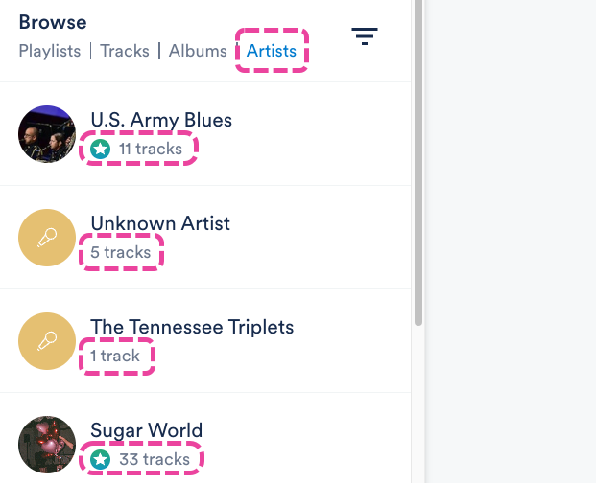Click the 1 track count label
Viewport: 596px width, 483px height.
tap(115, 356)
